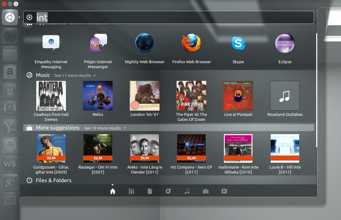Switch to Applications lens
This screenshot has height=220, width=341.
coord(131,191)
